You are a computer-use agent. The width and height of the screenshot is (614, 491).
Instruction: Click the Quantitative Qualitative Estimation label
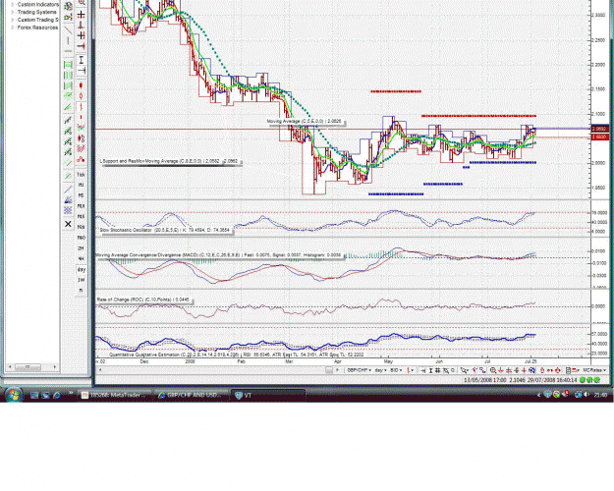click(x=236, y=355)
